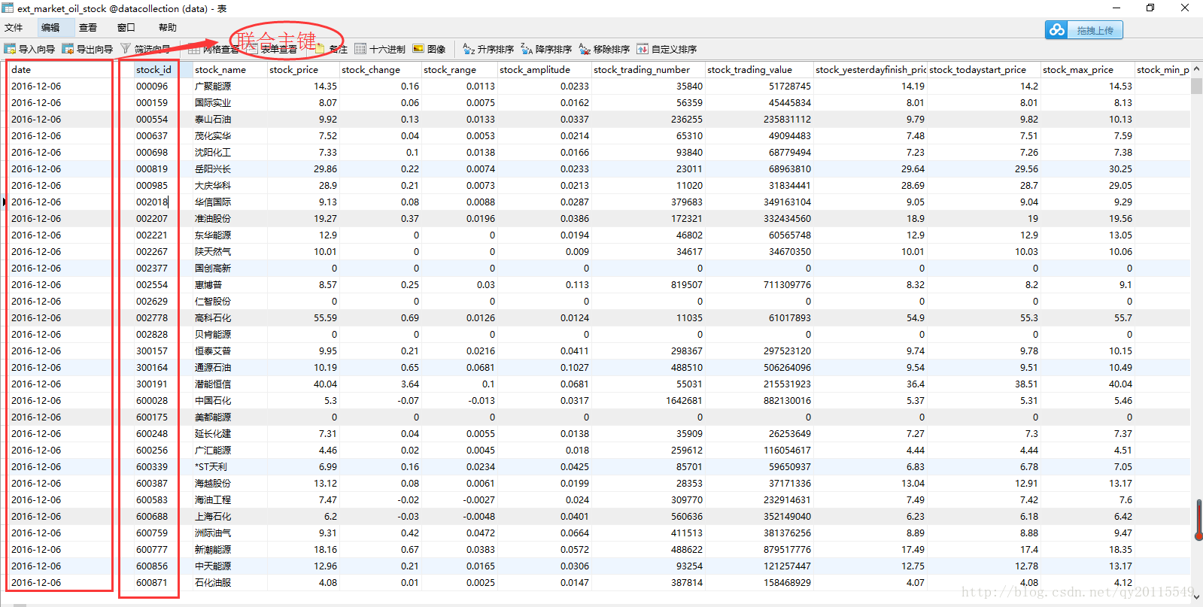
Task: Click stock name cell 华信国际
Action: 229,202
